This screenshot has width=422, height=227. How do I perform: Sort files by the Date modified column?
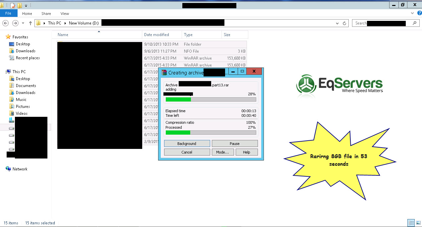(156, 35)
